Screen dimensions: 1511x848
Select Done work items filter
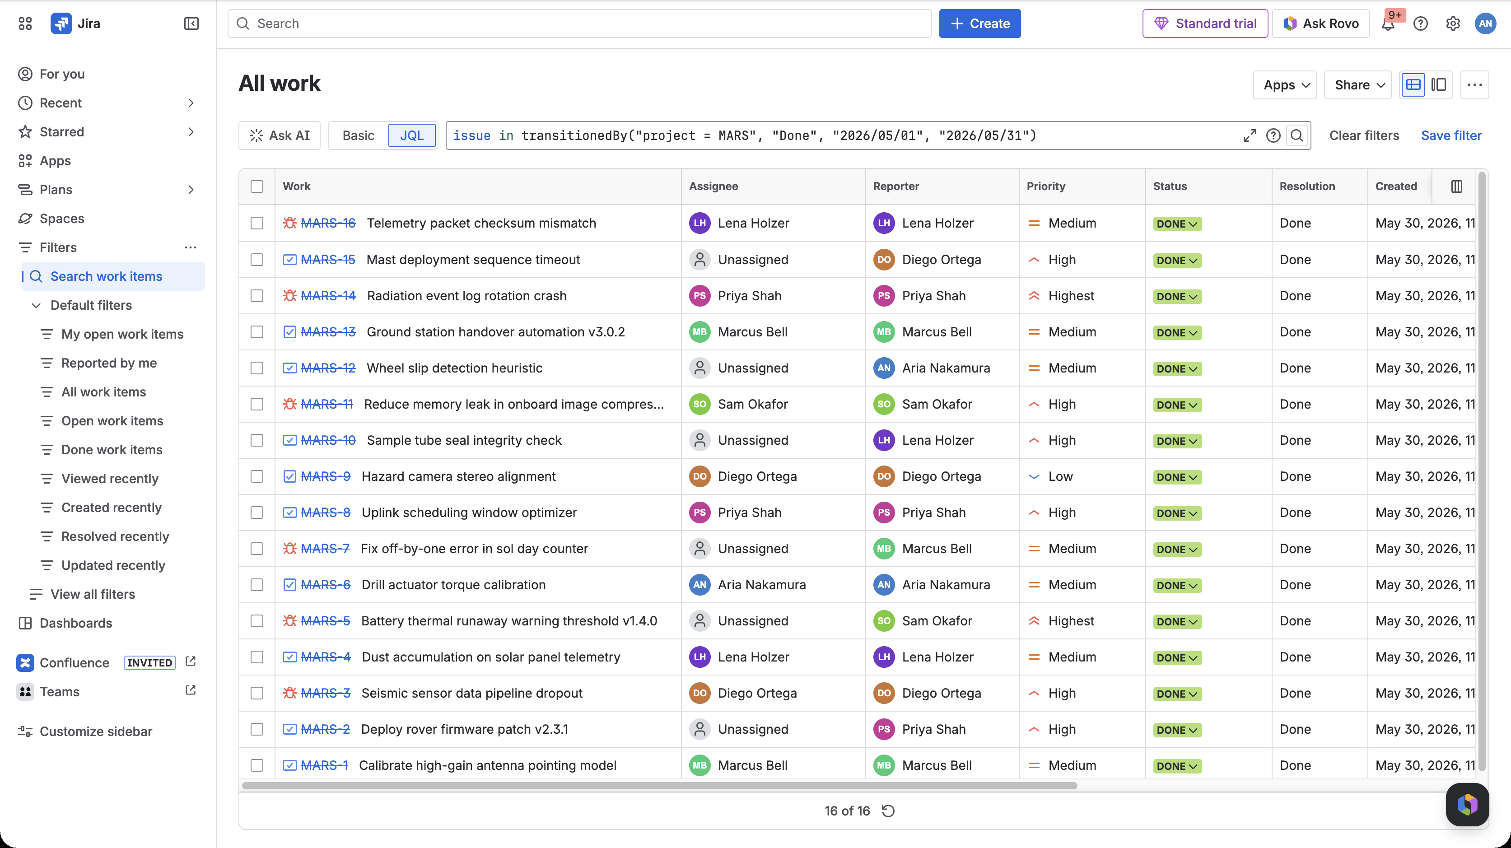112,450
